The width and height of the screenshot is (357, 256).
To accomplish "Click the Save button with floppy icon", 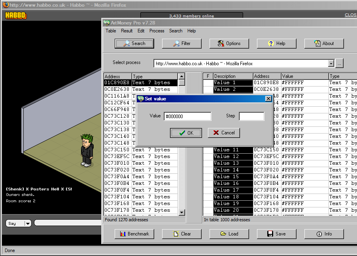I will tap(277, 234).
